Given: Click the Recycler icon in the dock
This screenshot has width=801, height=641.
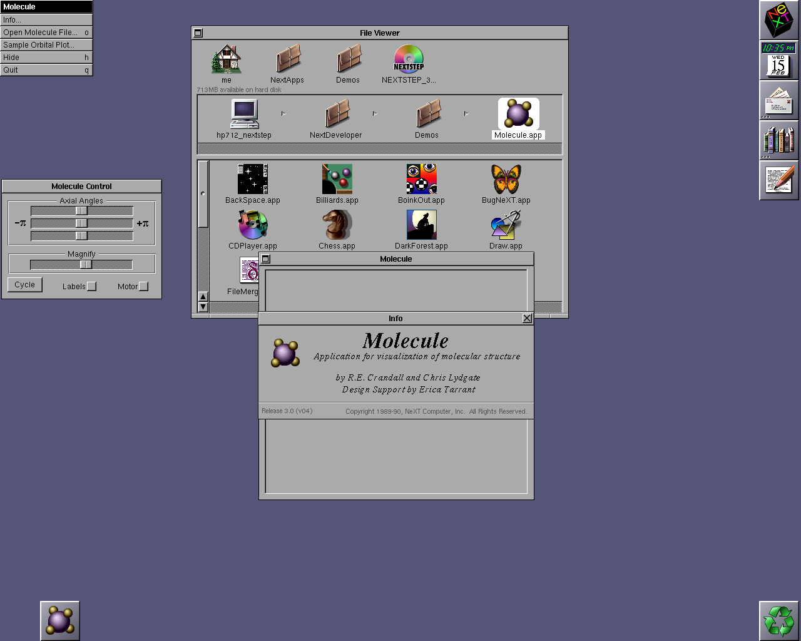Looking at the screenshot, I should click(x=779, y=621).
